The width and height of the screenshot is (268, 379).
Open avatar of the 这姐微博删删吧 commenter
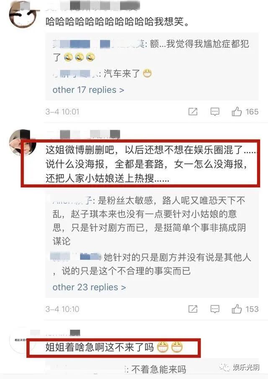click(23, 142)
